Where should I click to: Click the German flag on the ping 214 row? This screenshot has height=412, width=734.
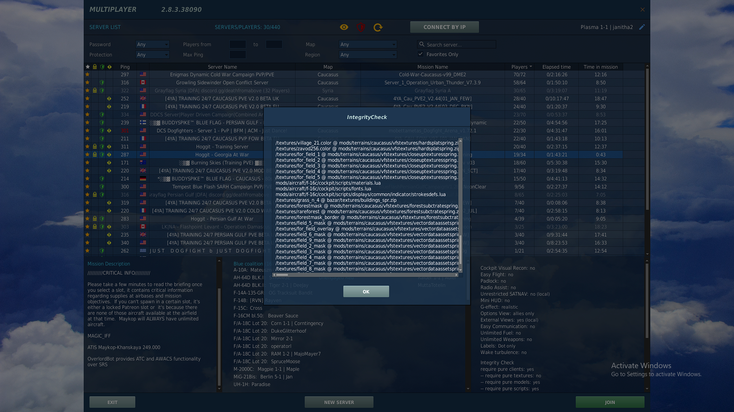tap(143, 179)
